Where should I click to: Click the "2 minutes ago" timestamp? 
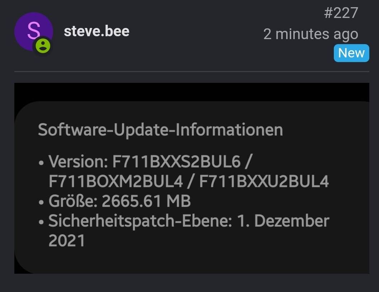311,34
